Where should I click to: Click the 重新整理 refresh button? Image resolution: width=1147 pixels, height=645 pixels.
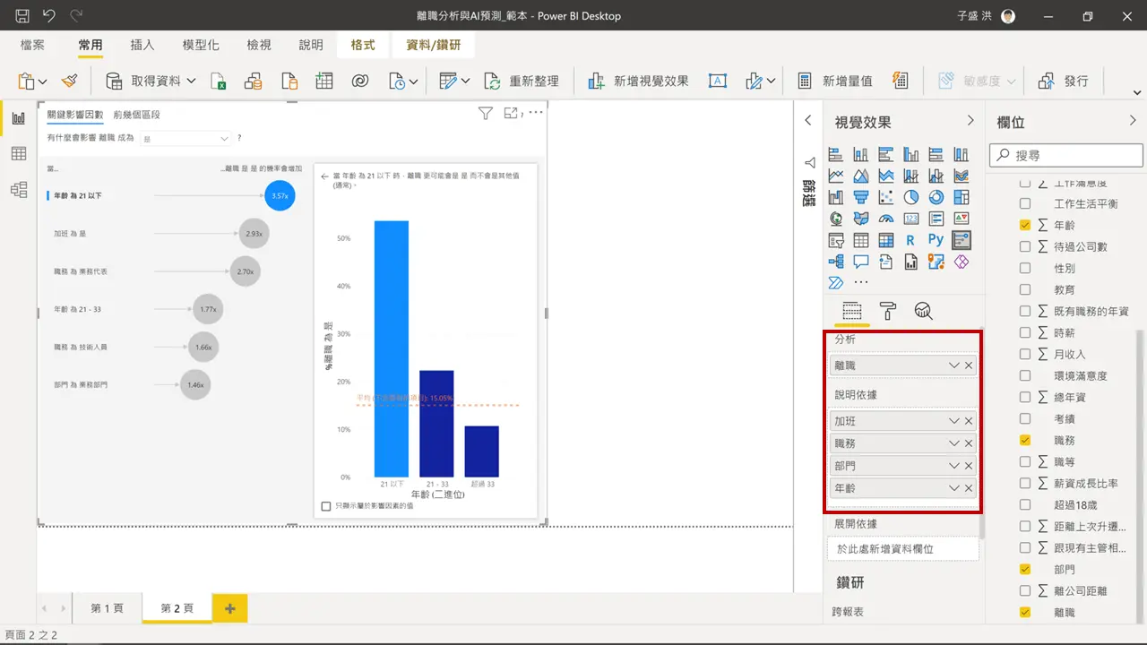point(522,81)
